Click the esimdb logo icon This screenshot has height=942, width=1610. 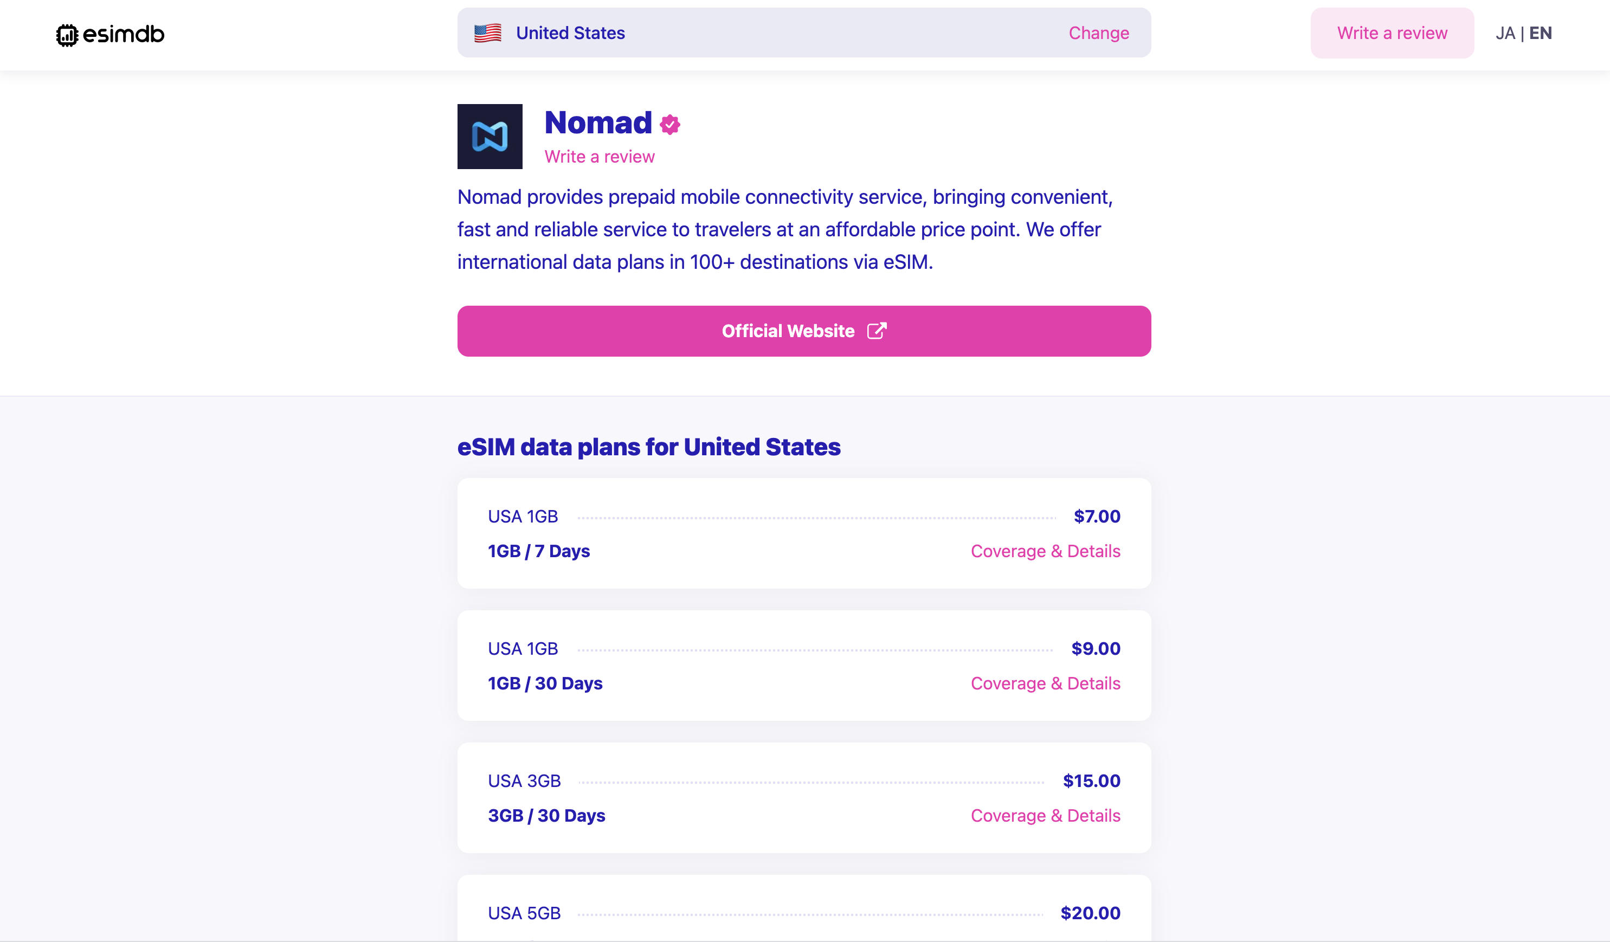(x=67, y=35)
